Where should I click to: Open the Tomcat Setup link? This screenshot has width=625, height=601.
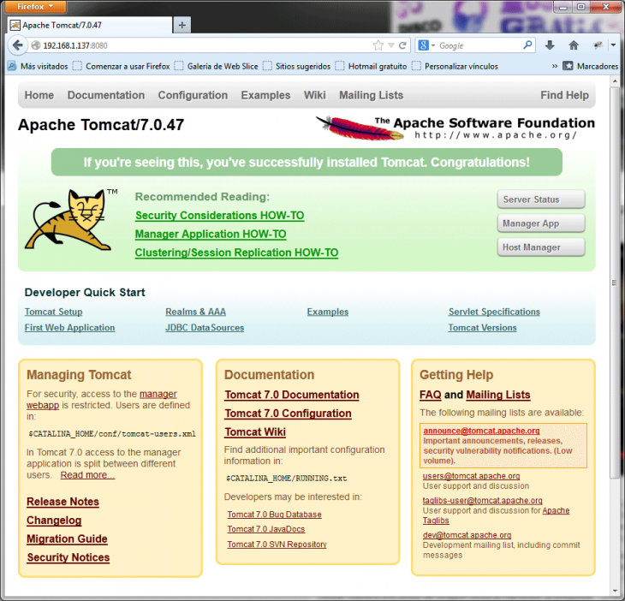click(x=53, y=312)
